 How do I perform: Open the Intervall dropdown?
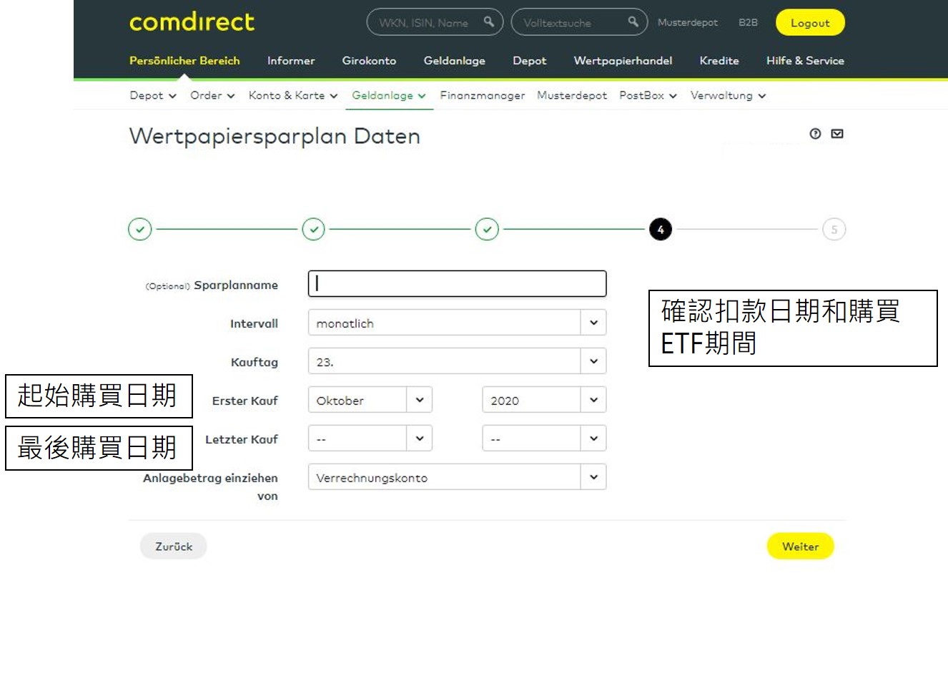(x=457, y=323)
